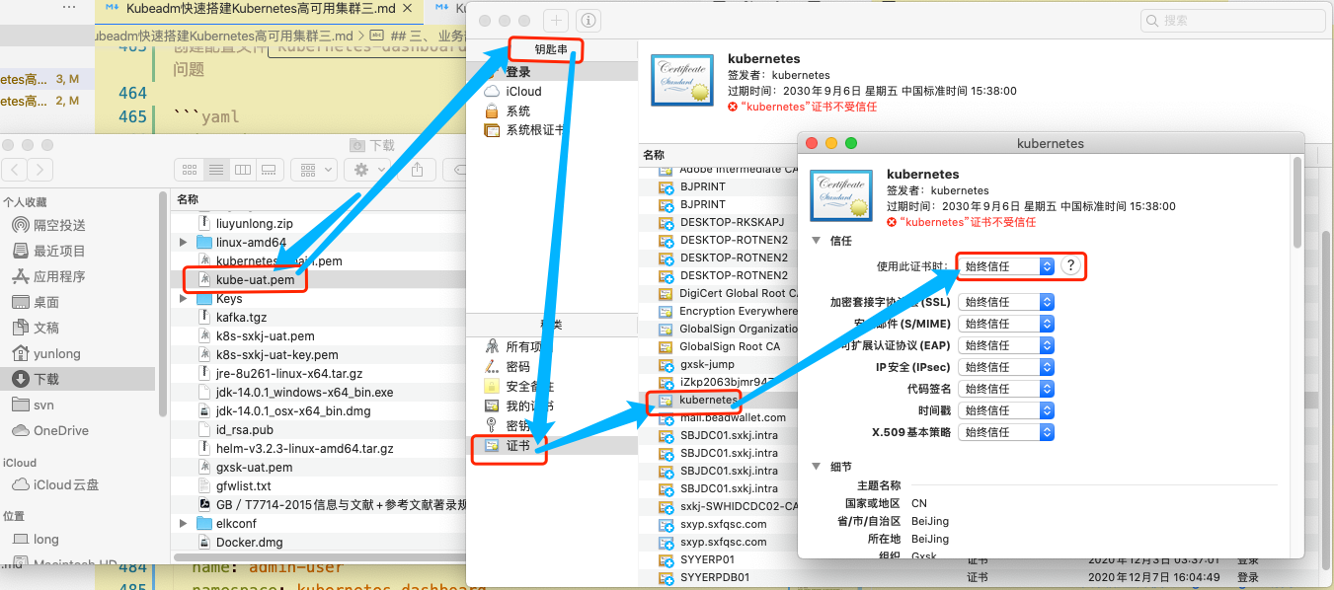Select the kube-uat.pem file
Screen dimensions: 1334x590
[x=255, y=280]
